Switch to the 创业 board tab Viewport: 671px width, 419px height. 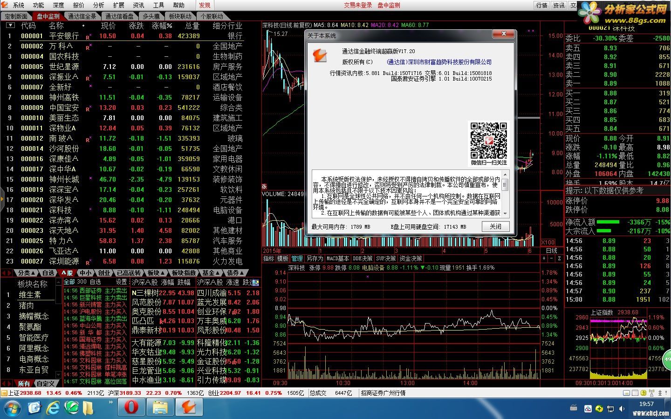tap(104, 273)
